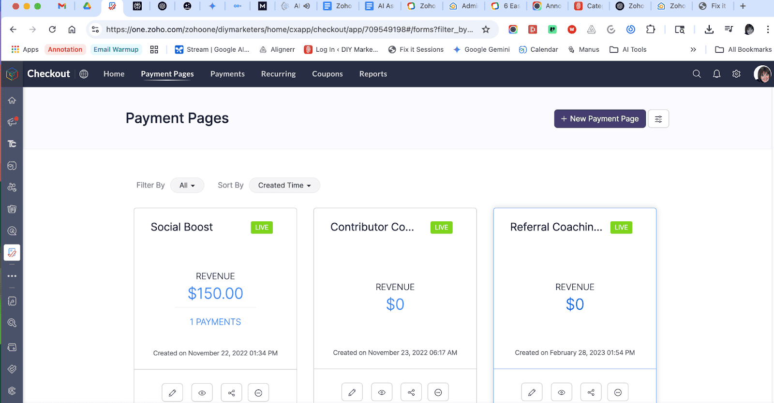Open the Apps bookmark shortcut
Image resolution: width=774 pixels, height=403 pixels.
[25, 49]
